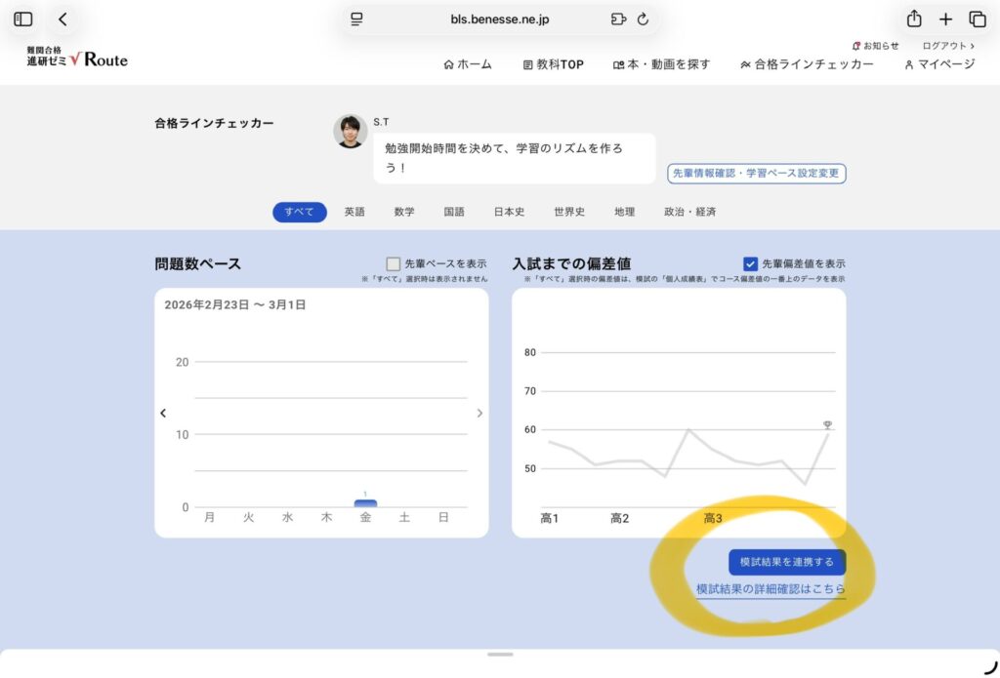1000x678 pixels.
Task: Open a new tab with plus icon
Action: tap(945, 20)
